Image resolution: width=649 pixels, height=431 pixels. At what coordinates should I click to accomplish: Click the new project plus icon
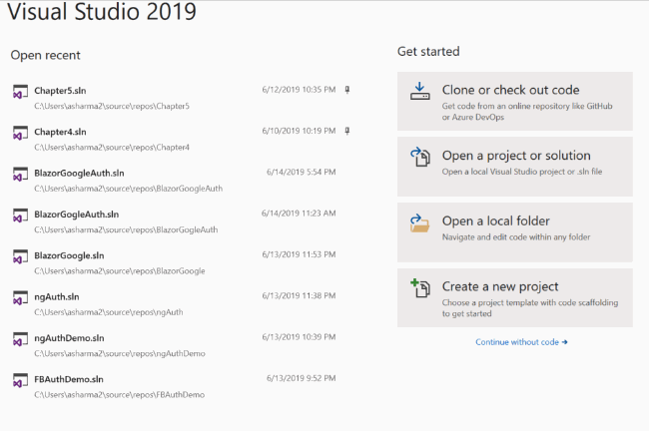[x=419, y=289]
